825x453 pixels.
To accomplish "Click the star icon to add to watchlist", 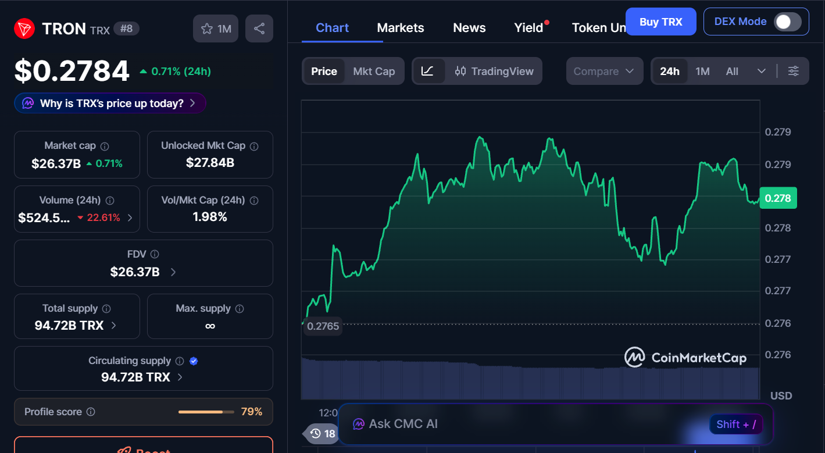I will click(x=208, y=28).
